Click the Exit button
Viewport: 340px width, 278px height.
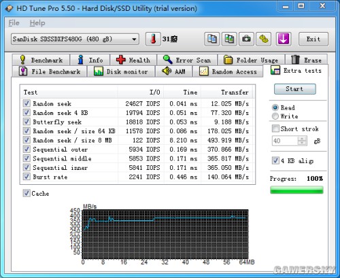pos(313,39)
